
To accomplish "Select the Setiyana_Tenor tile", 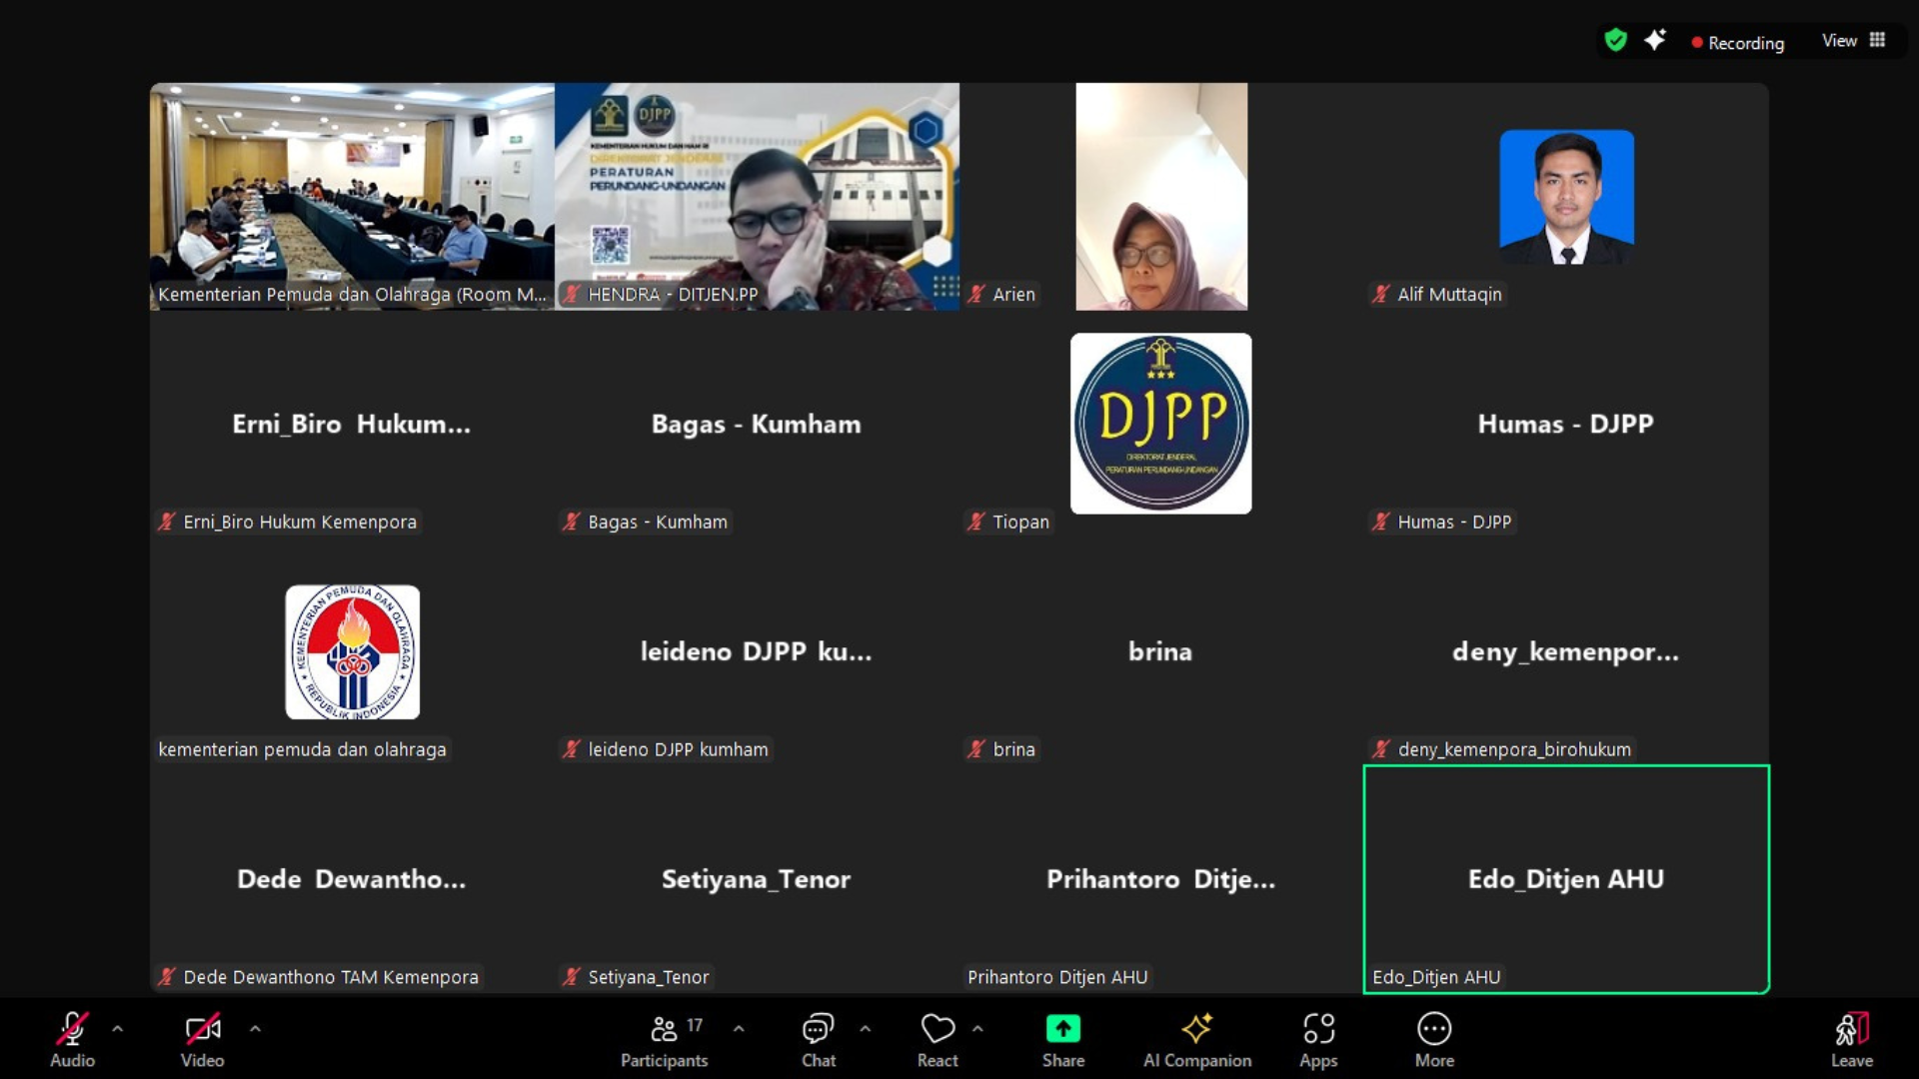I will (757, 879).
